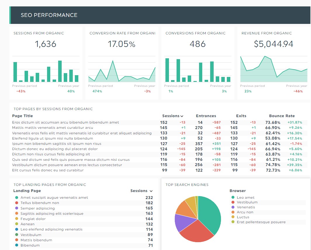Click the Landing Page column header
The height and width of the screenshot is (250, 311).
coord(27,191)
